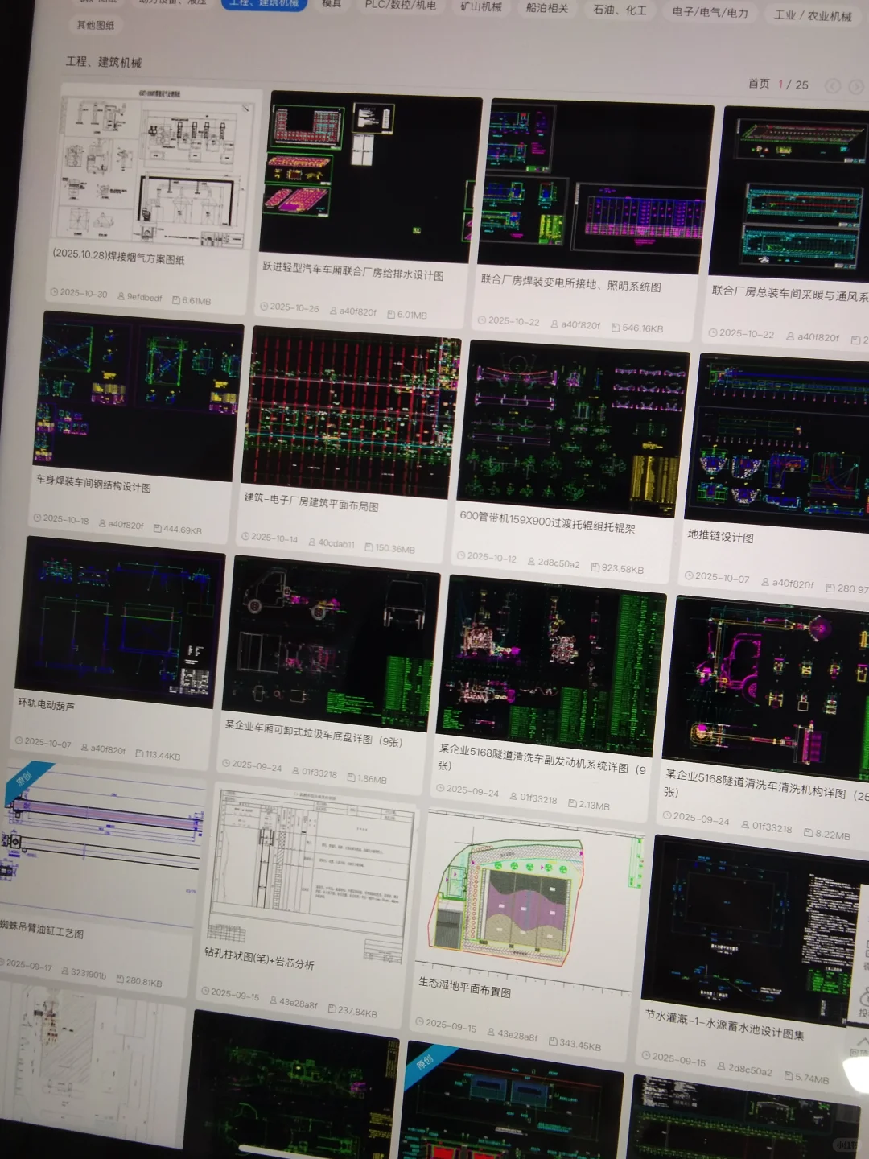This screenshot has height=1159, width=869.
Task: Click date 2025-10-30 on 焊接烟气 card
Action: click(x=84, y=294)
